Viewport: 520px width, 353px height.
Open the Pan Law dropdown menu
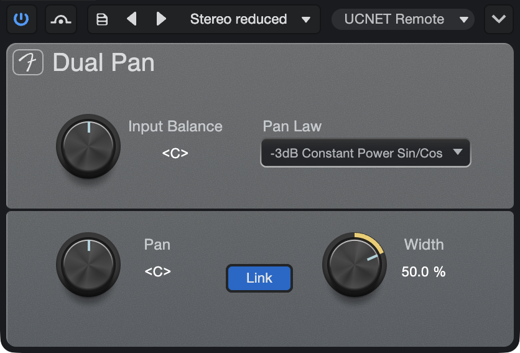point(366,153)
